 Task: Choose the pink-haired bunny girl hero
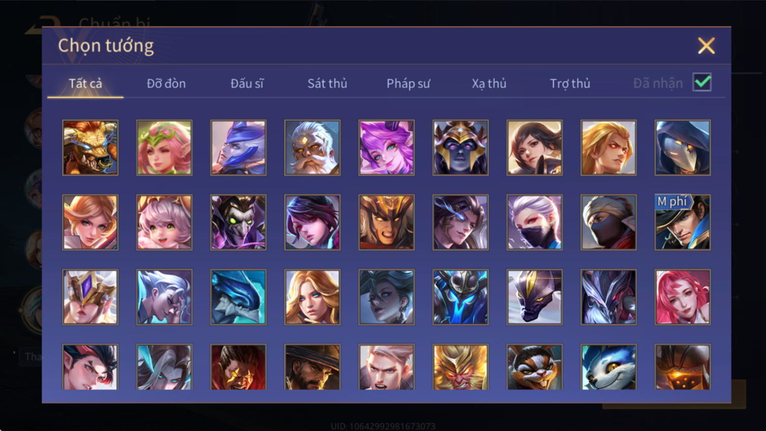coord(387,148)
